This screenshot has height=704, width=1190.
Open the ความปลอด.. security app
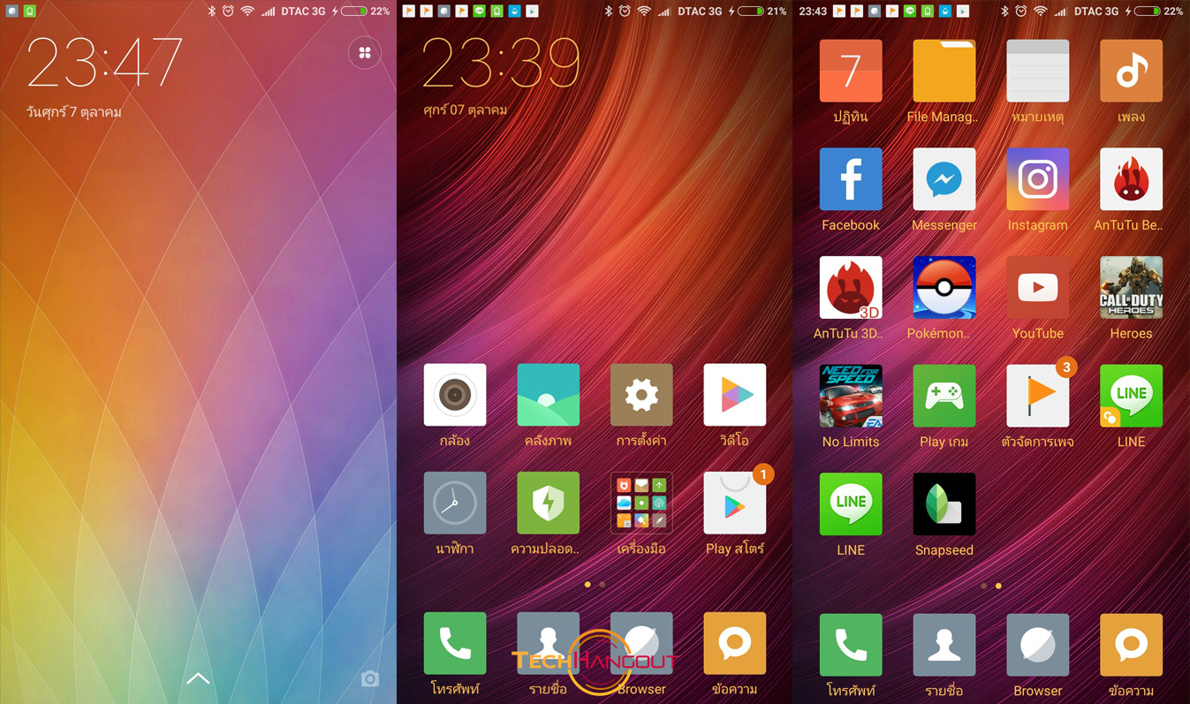click(x=548, y=503)
